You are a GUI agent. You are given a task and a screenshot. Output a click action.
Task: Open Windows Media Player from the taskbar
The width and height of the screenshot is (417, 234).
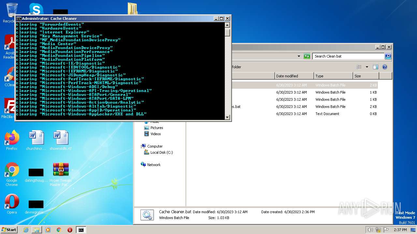(x=48, y=230)
